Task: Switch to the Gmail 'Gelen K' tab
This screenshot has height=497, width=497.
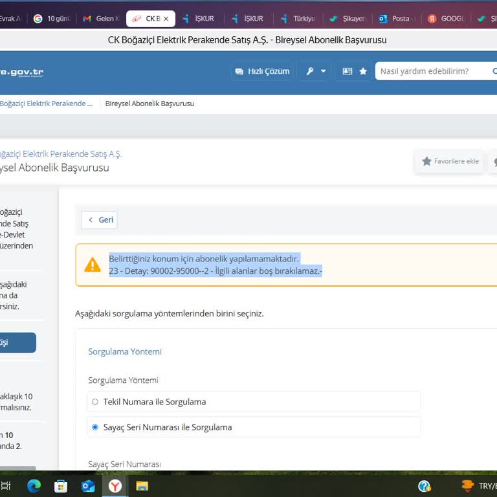Action: (101, 19)
